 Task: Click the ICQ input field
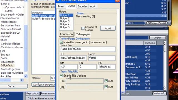[88, 67]
